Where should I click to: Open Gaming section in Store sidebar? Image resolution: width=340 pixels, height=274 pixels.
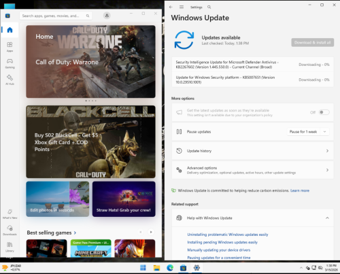10,63
